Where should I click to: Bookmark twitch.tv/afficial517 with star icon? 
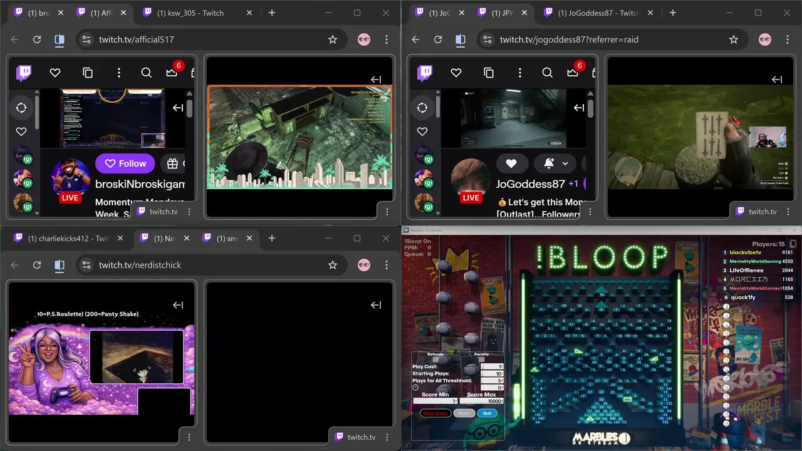[333, 39]
